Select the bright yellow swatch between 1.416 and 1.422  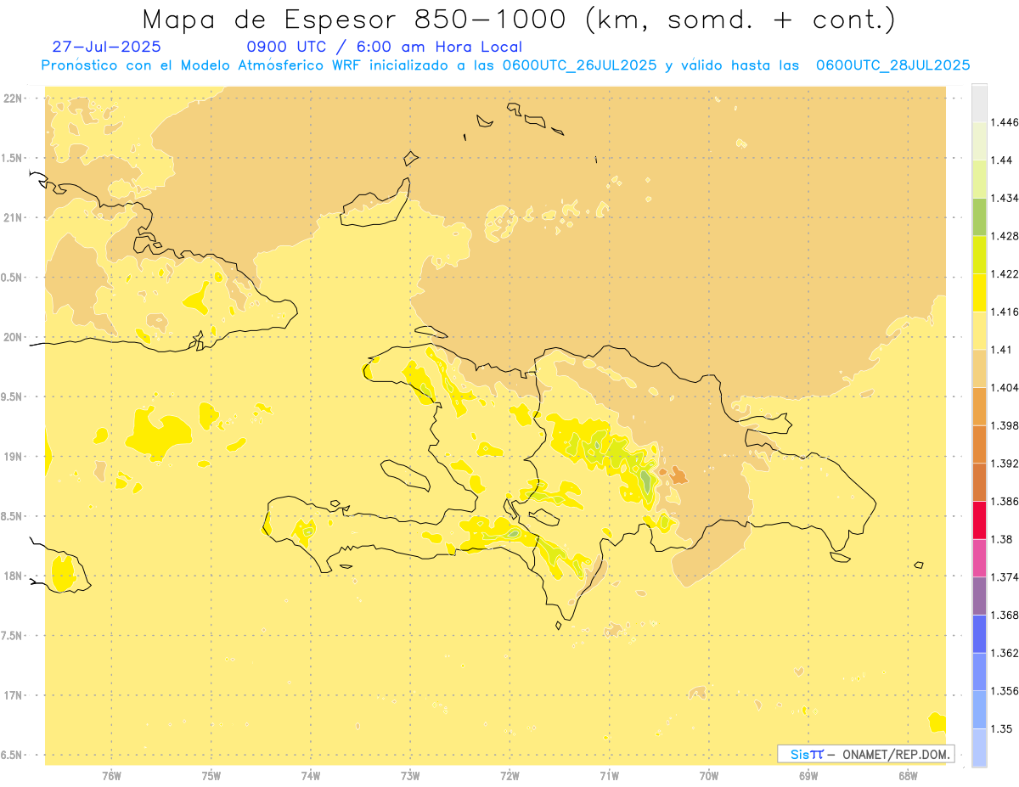click(x=979, y=292)
